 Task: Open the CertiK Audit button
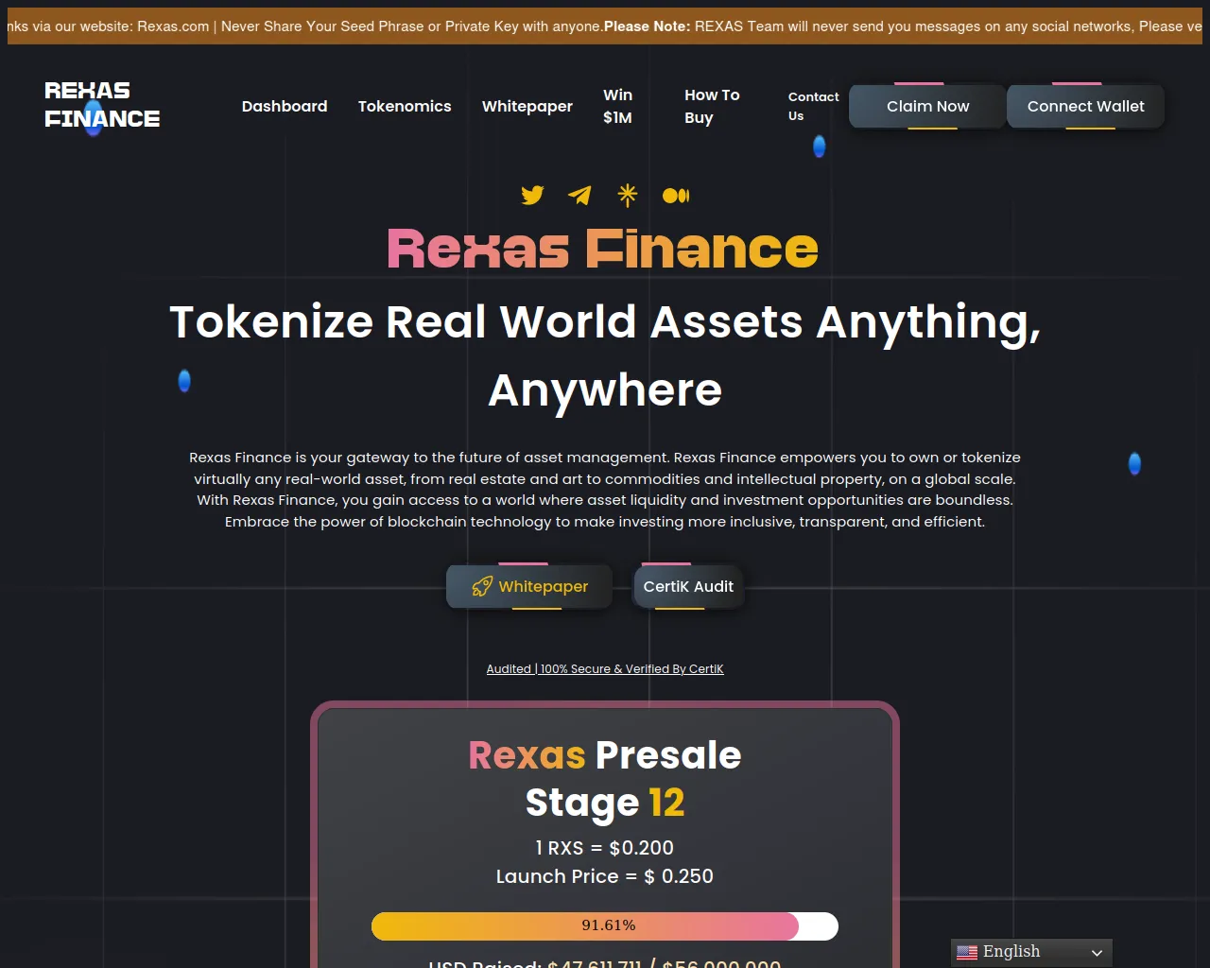pos(688,586)
